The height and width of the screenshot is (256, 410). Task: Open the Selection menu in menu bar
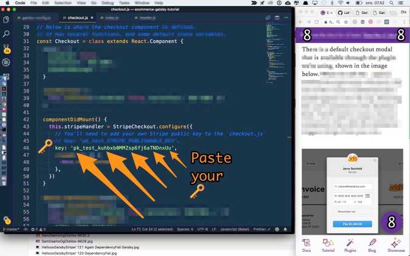pos(63,3)
